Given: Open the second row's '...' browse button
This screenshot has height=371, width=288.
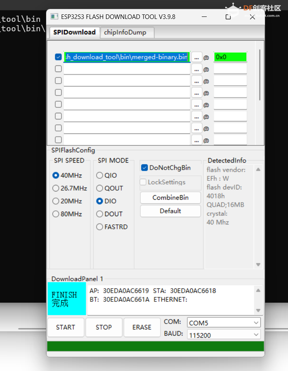Looking at the screenshot, I should pos(196,69).
